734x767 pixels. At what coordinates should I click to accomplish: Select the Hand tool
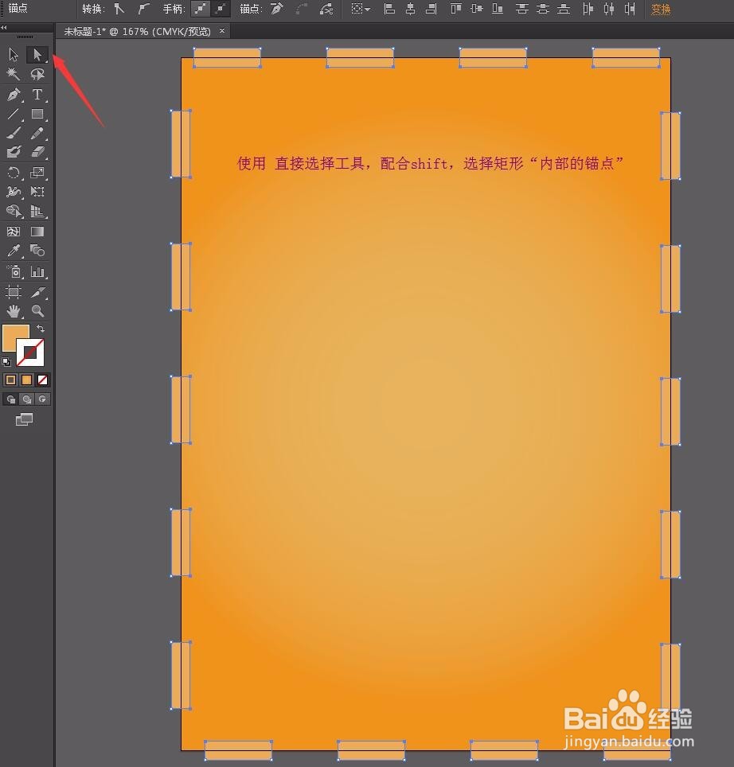click(x=14, y=311)
